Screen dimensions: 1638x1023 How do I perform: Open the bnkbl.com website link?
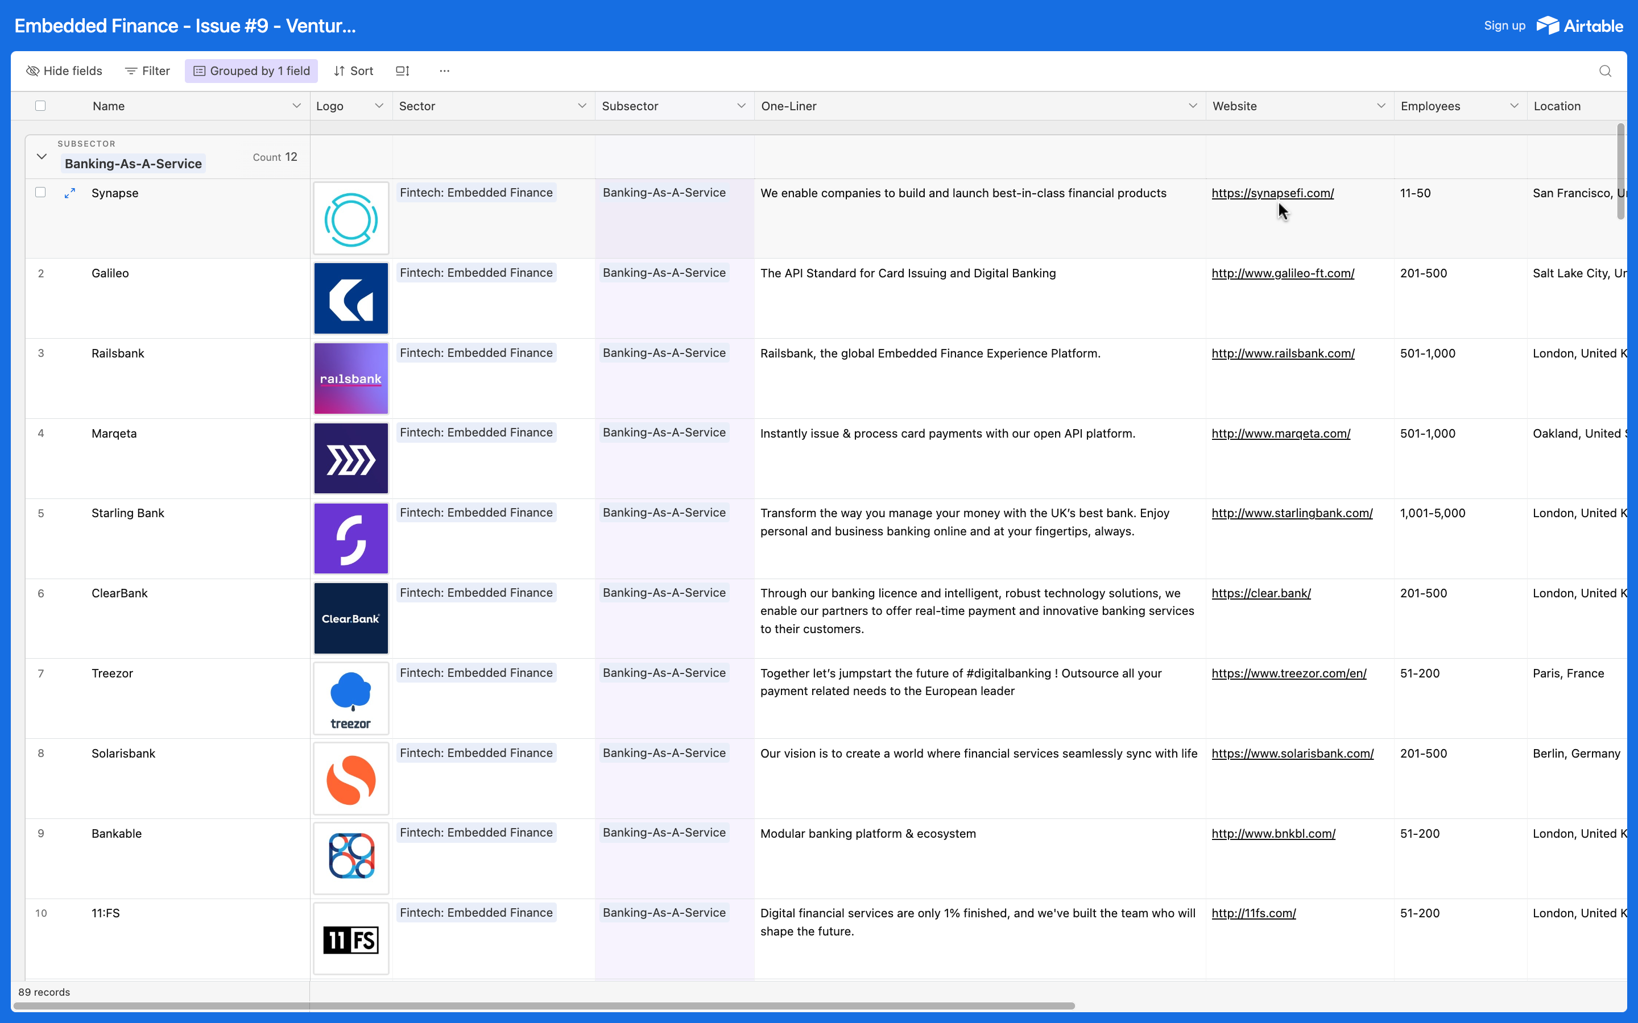point(1273,834)
